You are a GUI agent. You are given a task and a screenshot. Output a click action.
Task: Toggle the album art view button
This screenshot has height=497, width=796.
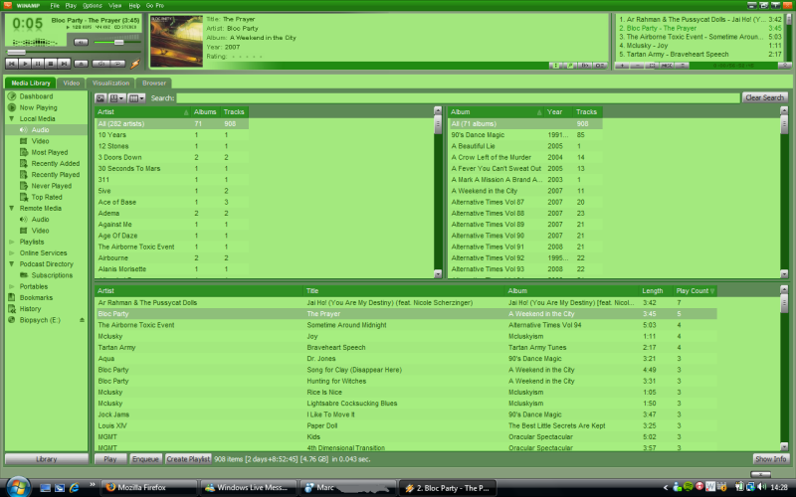[100, 98]
